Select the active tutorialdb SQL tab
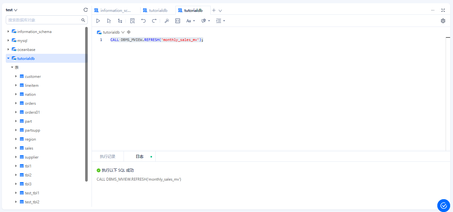 [x=193, y=10]
